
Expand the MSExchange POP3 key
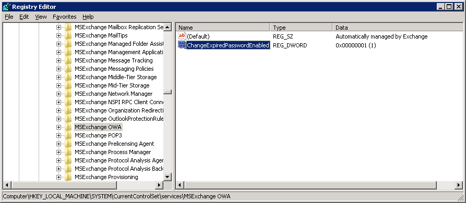(x=58, y=135)
